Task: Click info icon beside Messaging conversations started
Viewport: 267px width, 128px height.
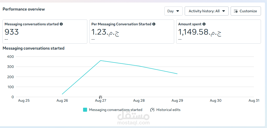Action: coord(61,24)
